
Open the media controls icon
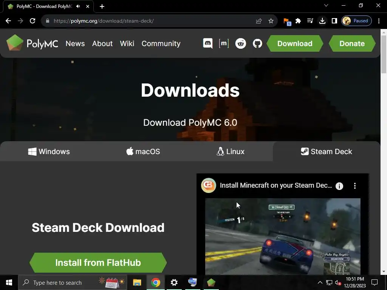(x=310, y=21)
